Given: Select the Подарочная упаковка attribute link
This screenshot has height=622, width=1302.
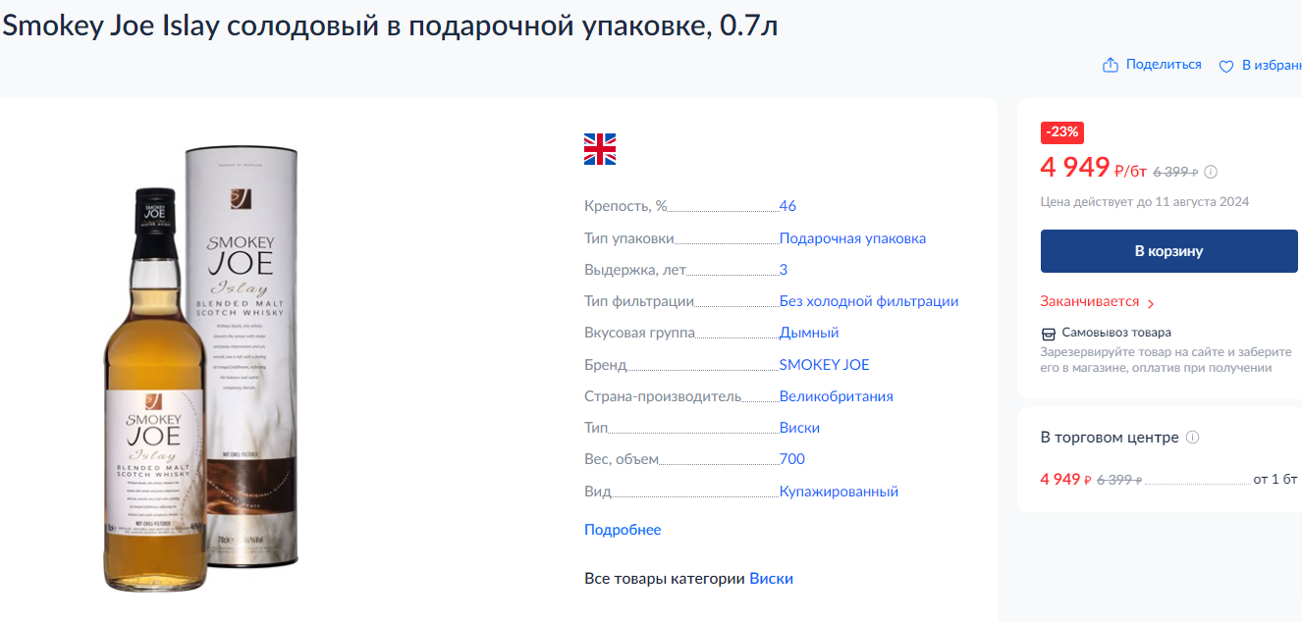Looking at the screenshot, I should [x=852, y=238].
